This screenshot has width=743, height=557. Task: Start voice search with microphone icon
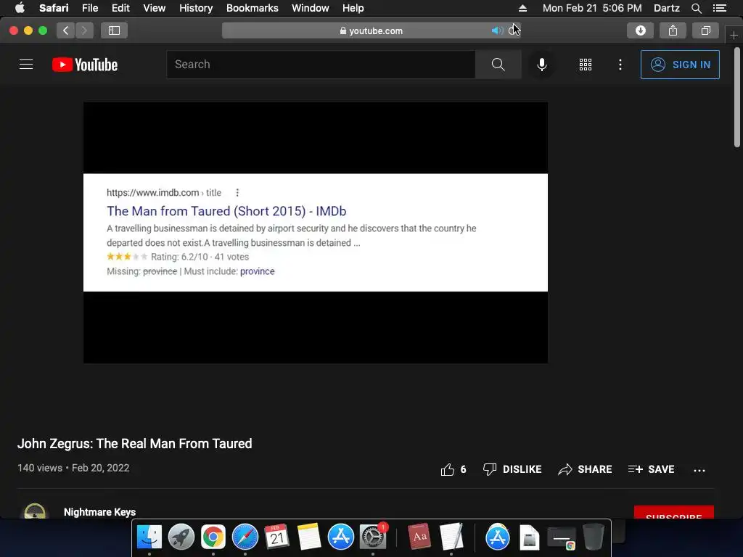point(541,65)
